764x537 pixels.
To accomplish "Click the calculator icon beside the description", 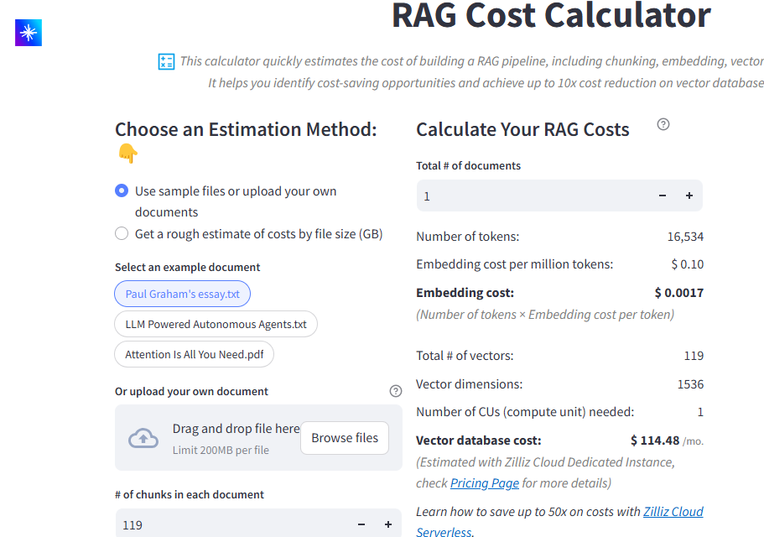I will [166, 61].
